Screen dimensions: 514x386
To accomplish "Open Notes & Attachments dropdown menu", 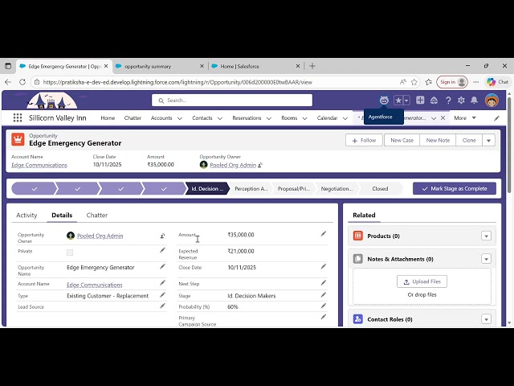I will (486, 259).
